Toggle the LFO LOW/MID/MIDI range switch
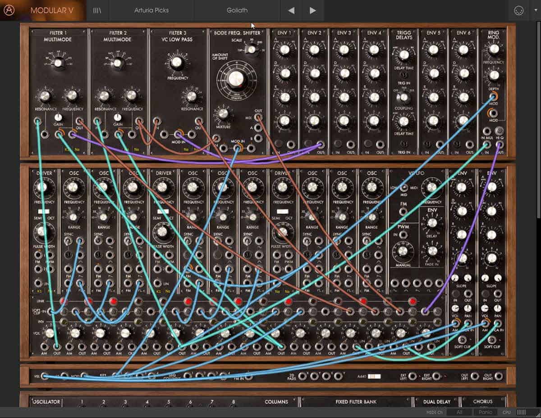541x418 pixels. click(403, 188)
